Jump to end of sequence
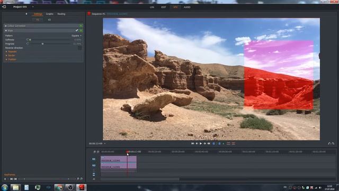The width and height of the screenshot is (339, 191). click(x=209, y=143)
